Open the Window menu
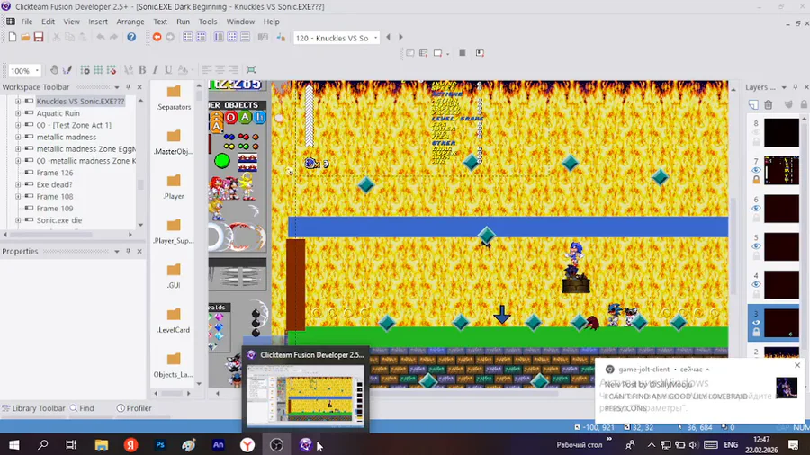This screenshot has width=810, height=455. 240,22
